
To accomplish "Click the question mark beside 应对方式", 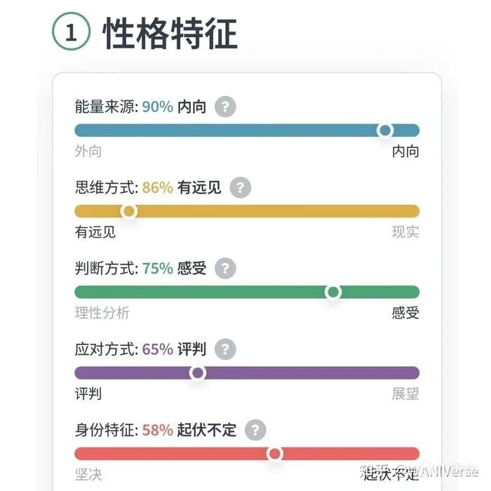I will pyautogui.click(x=225, y=349).
